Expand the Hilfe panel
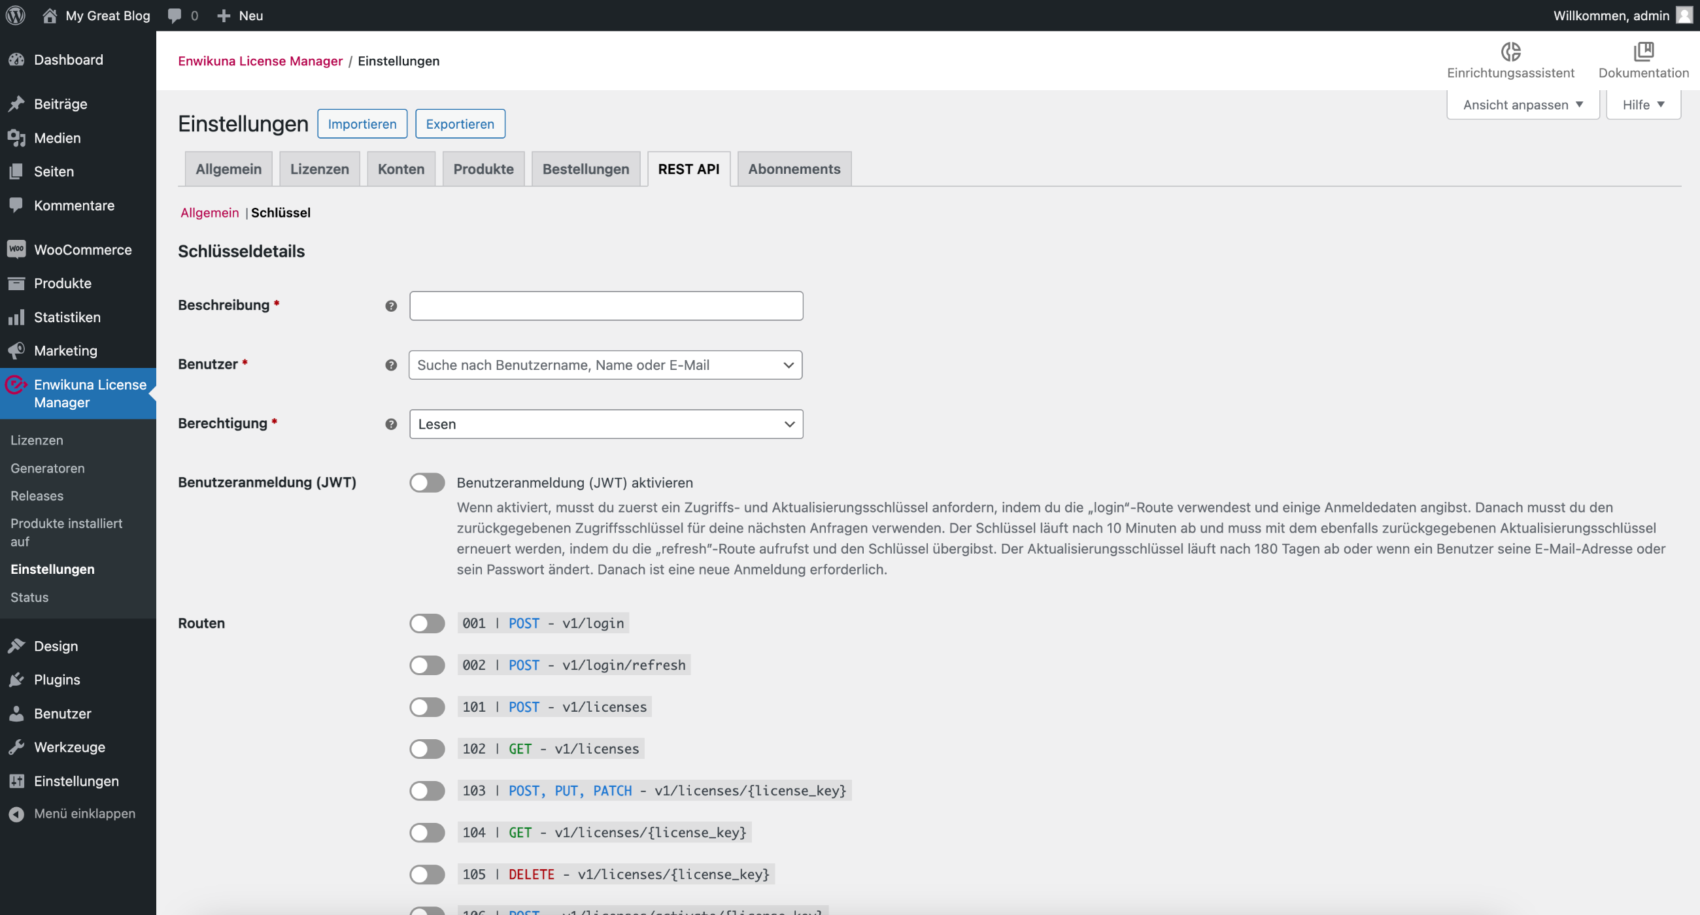Viewport: 1700px width, 915px height. [1643, 105]
